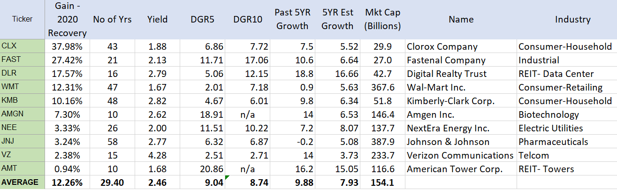Select the Clorox Company name cell

click(461, 46)
